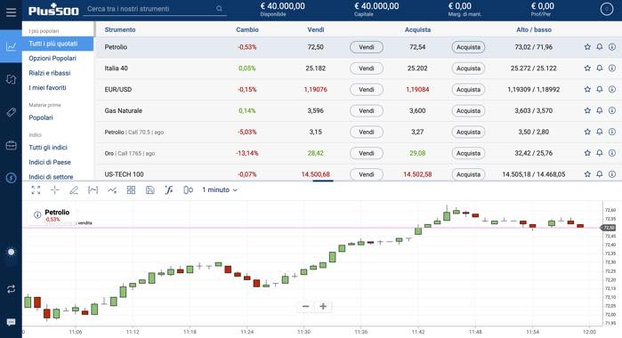Click Acquista for EUR/USD
Viewport: 622px width, 338px height.
click(x=468, y=90)
